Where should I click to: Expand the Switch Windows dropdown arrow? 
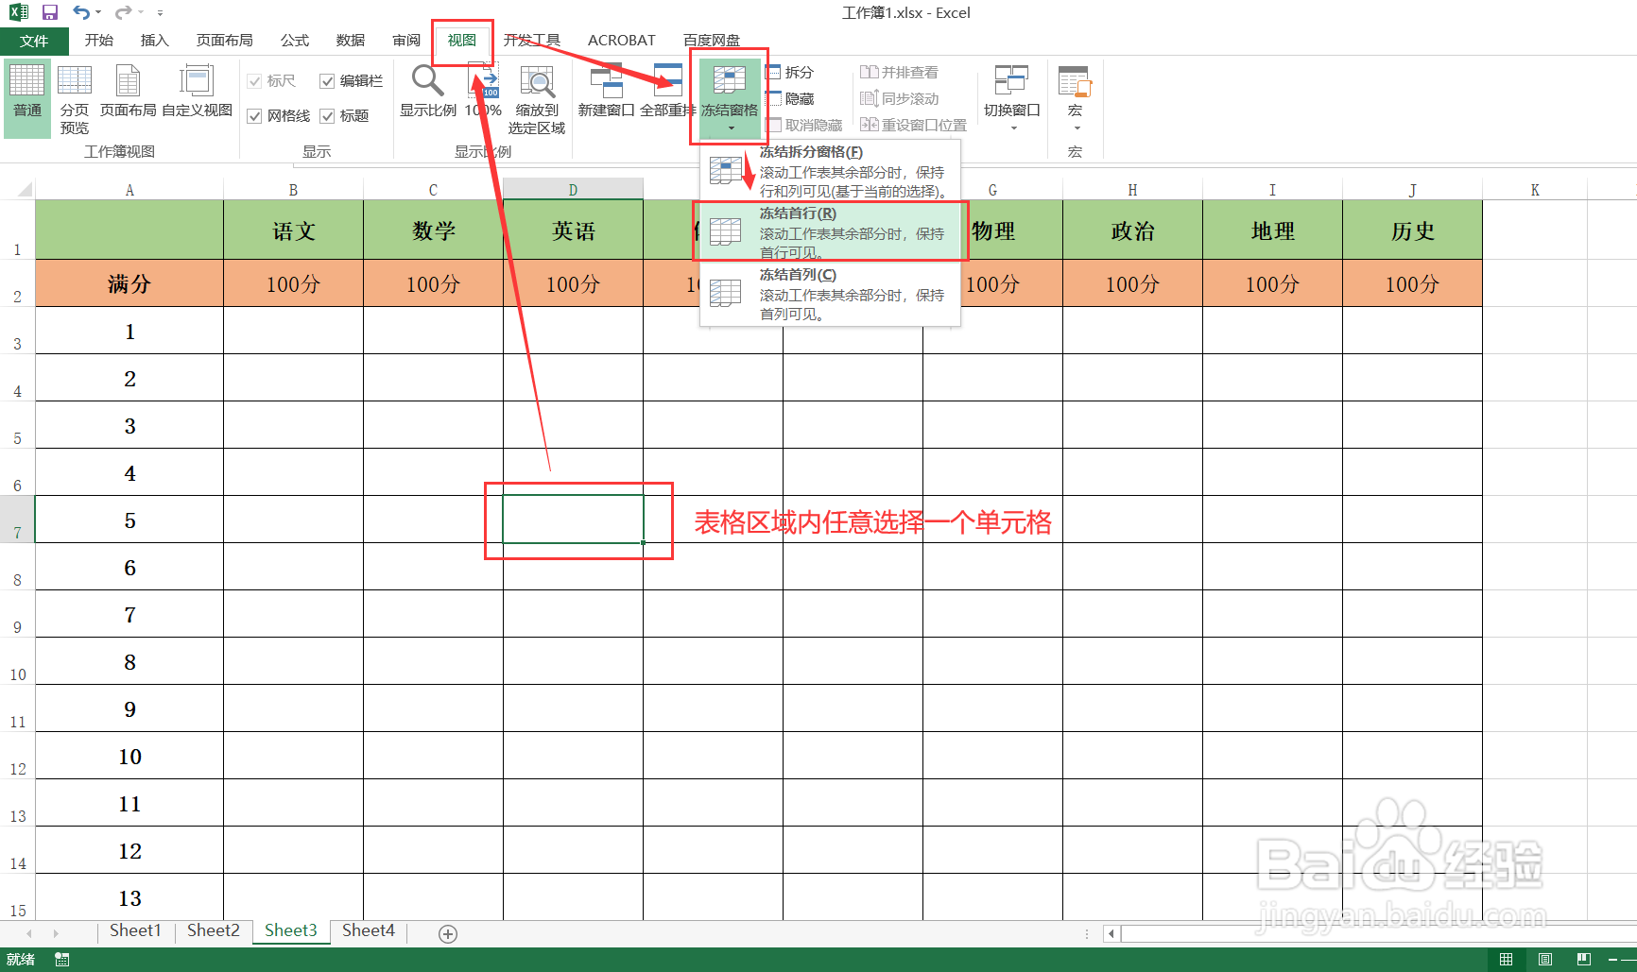[1013, 128]
